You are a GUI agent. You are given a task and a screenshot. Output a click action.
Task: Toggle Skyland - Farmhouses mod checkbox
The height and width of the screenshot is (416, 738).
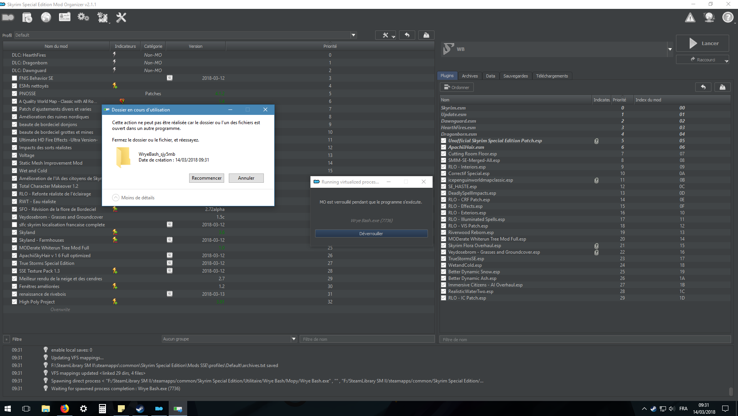point(14,240)
